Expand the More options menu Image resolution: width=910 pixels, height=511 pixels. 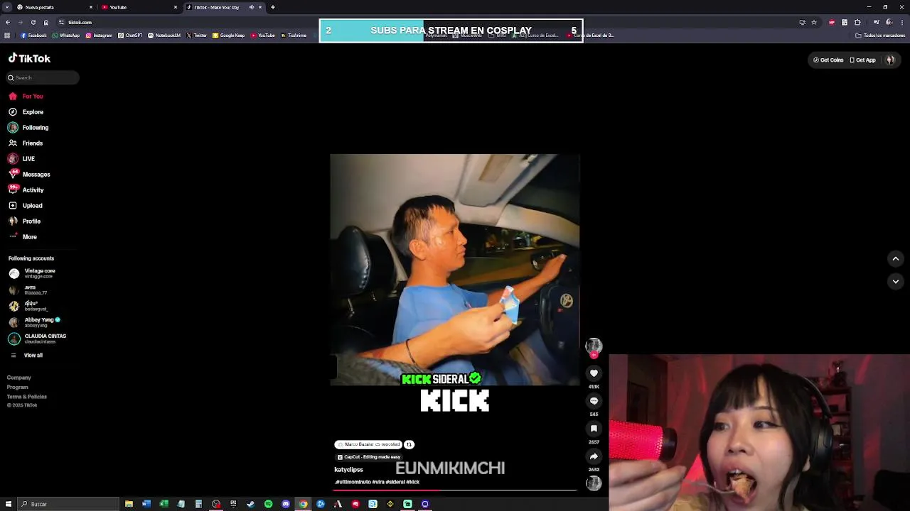[x=23, y=236]
